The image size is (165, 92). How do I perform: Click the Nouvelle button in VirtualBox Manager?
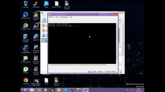point(44,20)
